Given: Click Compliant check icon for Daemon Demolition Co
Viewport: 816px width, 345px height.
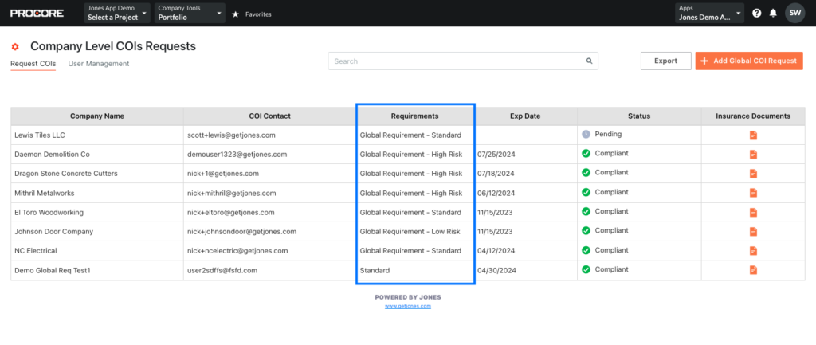Looking at the screenshot, I should click(586, 154).
